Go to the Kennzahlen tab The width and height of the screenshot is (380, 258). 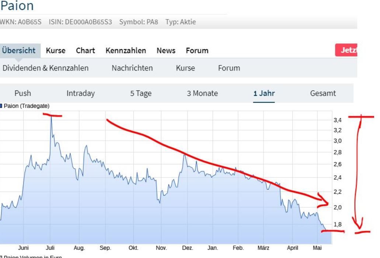click(126, 51)
